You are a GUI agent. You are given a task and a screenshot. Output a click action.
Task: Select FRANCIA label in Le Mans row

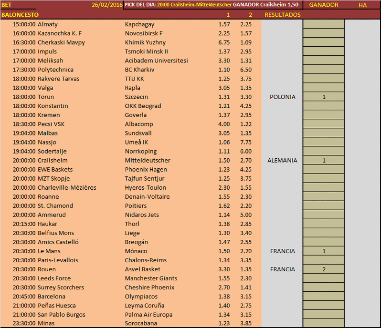(283, 251)
